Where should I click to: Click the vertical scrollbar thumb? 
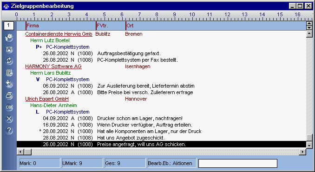(x=309, y=138)
